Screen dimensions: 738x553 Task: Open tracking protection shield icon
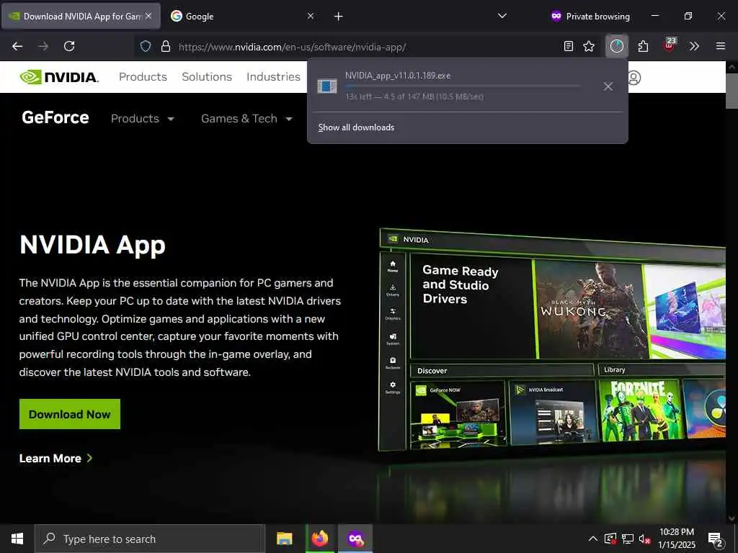(x=146, y=46)
